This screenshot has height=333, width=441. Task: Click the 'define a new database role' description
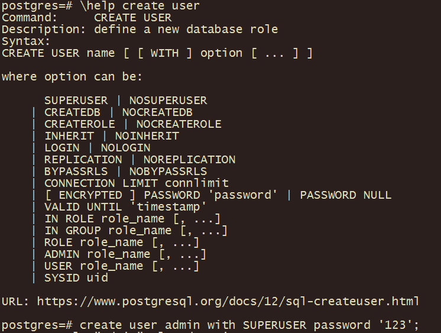click(186, 29)
